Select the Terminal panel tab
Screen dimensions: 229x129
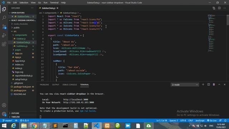(x=84, y=85)
